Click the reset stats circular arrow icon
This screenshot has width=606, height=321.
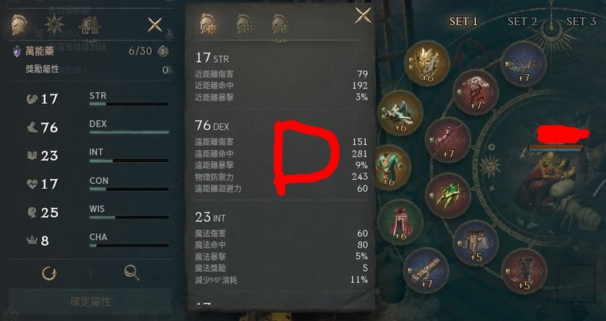coord(49,273)
